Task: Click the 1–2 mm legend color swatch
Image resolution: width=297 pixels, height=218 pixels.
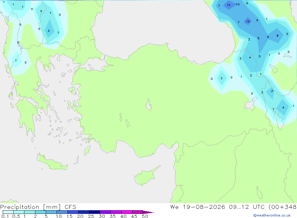Action: pos(30,212)
